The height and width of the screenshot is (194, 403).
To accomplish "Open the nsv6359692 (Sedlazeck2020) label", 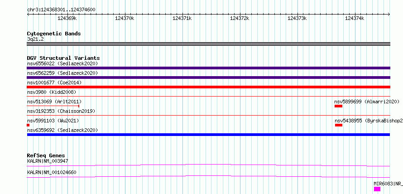I will [x=62, y=130].
